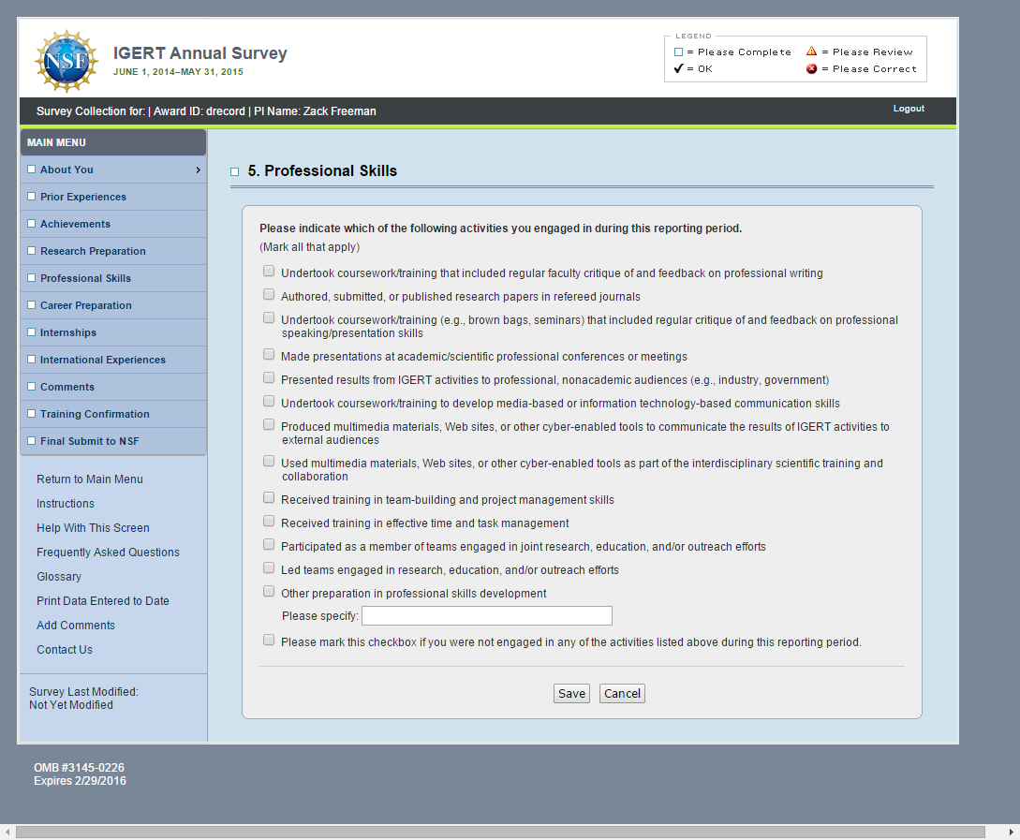Click status square beside Final Submit to NSF
The image size is (1020, 840).
[32, 441]
